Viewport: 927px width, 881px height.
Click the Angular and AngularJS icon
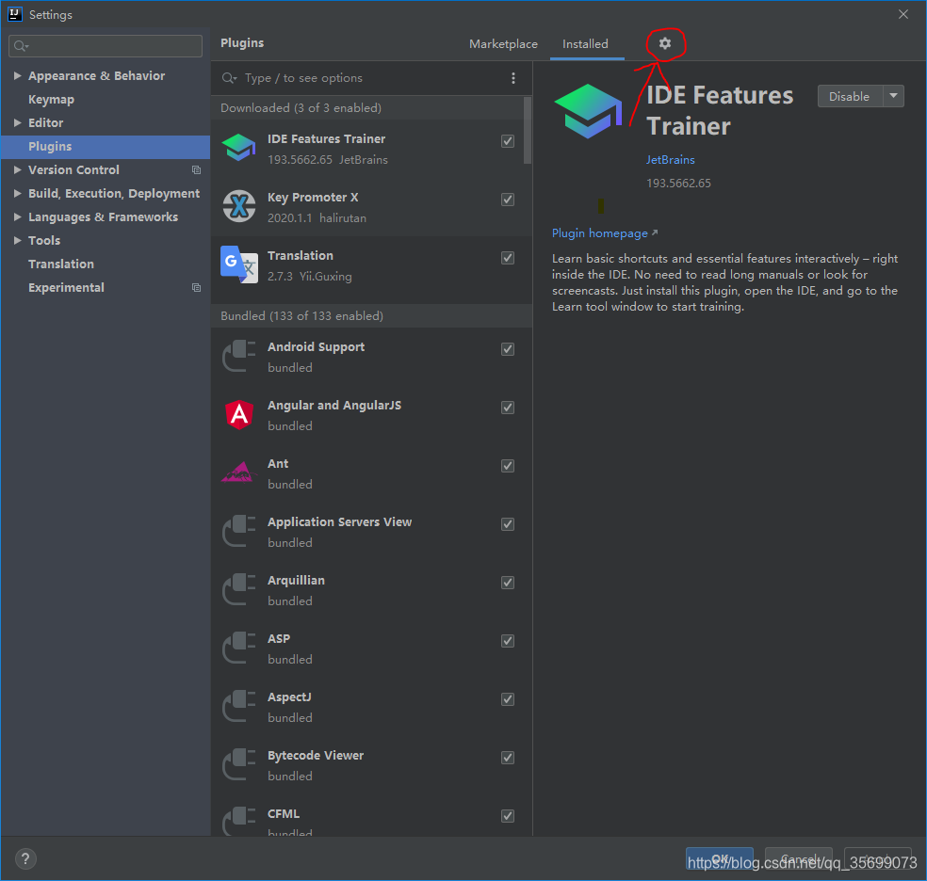[239, 414]
